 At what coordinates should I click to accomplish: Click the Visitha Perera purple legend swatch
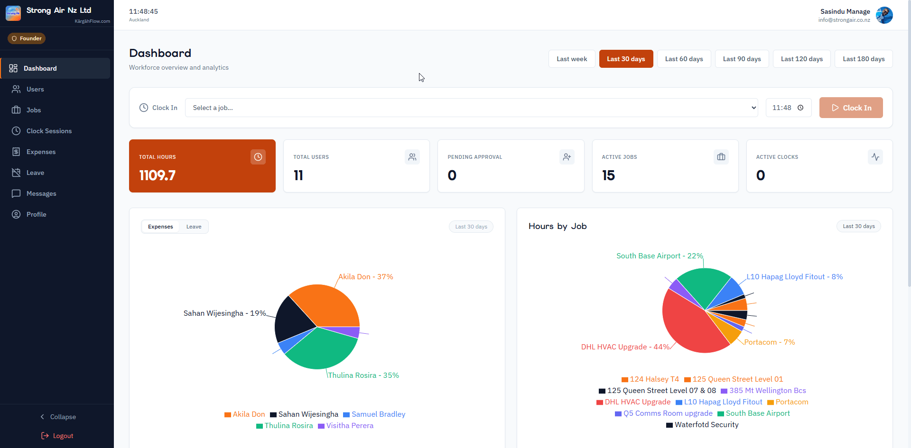321,426
